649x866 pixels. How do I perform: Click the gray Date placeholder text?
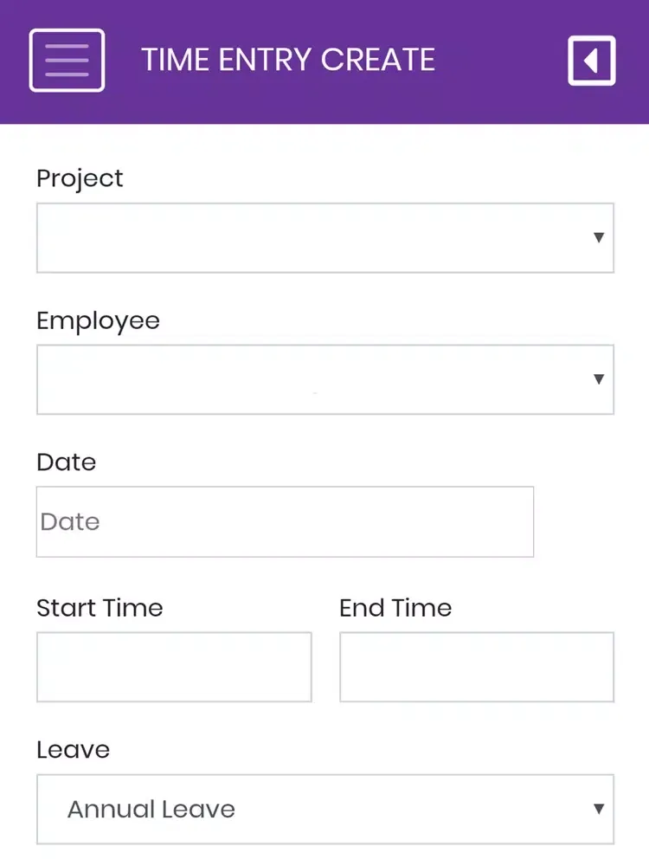point(70,522)
